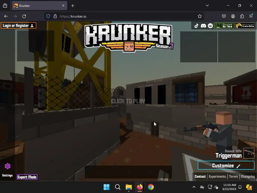Screen dimensions: 257x193
Task: Open the tracking protection shield icon
Action: coord(48,16)
